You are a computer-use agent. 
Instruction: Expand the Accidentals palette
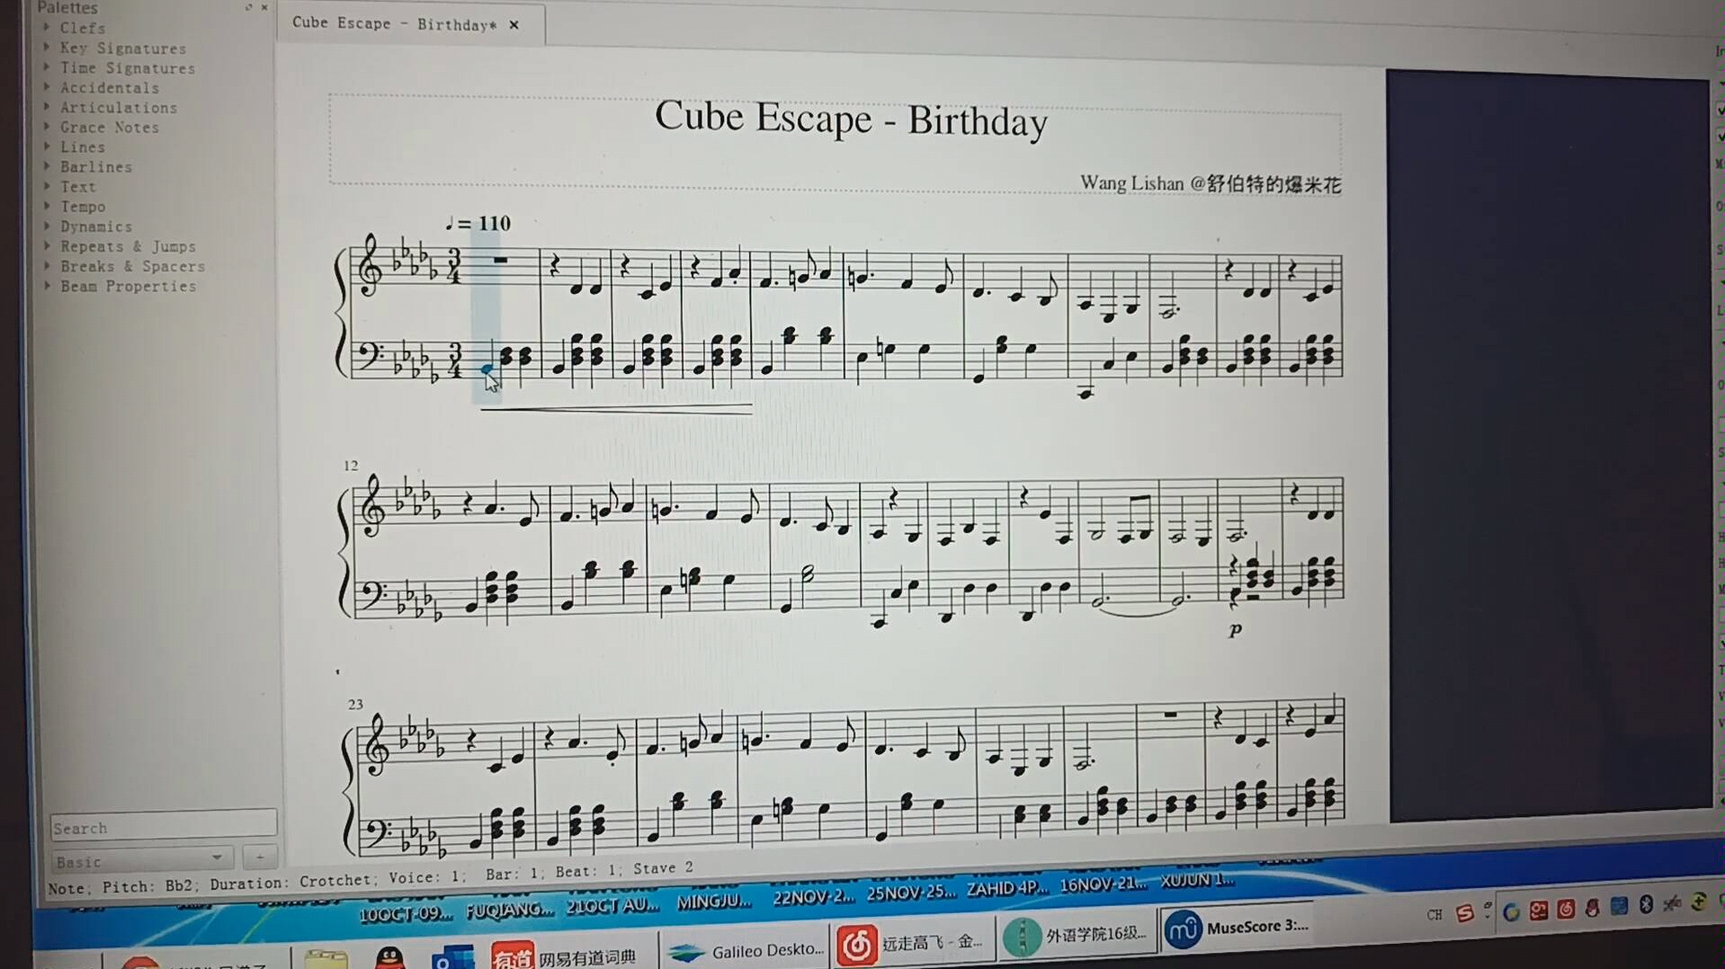tap(47, 86)
